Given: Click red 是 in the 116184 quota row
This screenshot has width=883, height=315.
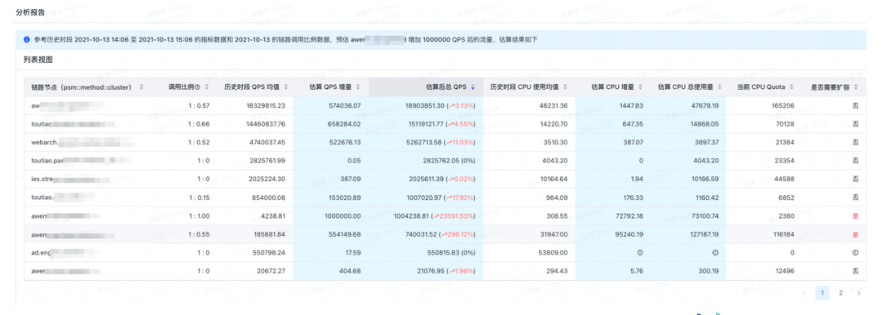Looking at the screenshot, I should pyautogui.click(x=855, y=234).
